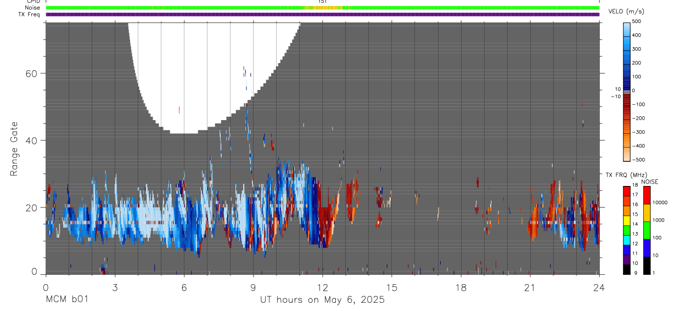Click the UT hour 9 tick label
The image size is (674, 311).
253,287
